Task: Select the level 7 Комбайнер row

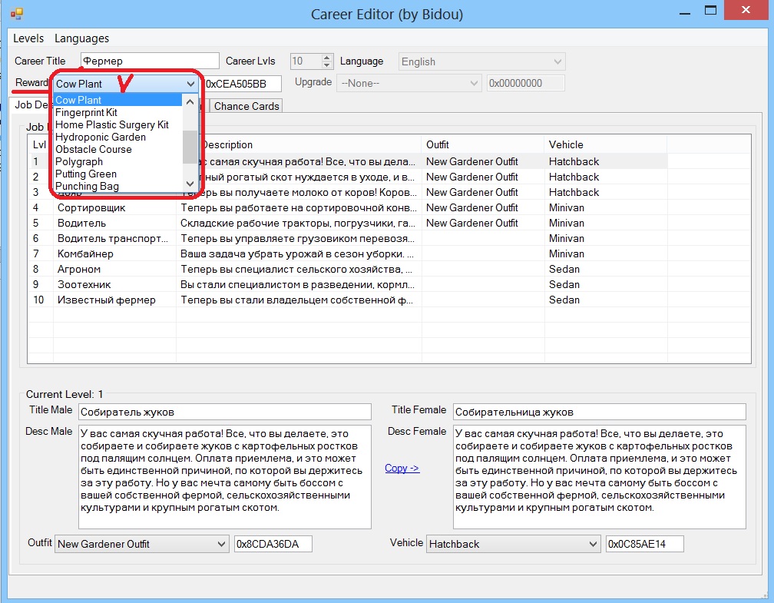Action: click(85, 253)
